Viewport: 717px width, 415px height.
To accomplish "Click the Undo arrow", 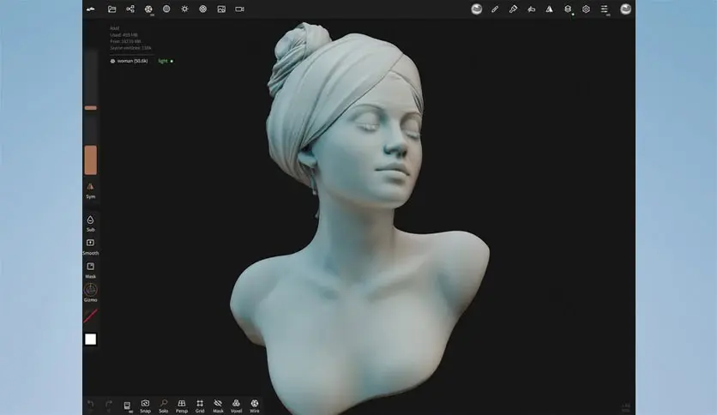I will pos(91,404).
